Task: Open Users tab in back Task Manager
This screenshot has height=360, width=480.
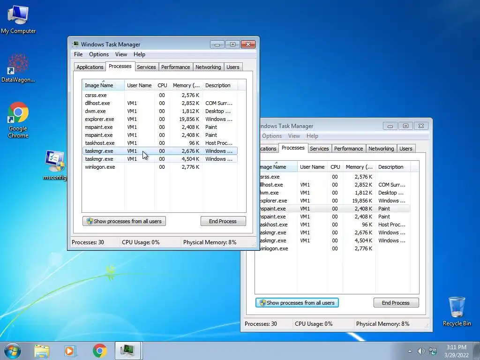Action: click(406, 149)
